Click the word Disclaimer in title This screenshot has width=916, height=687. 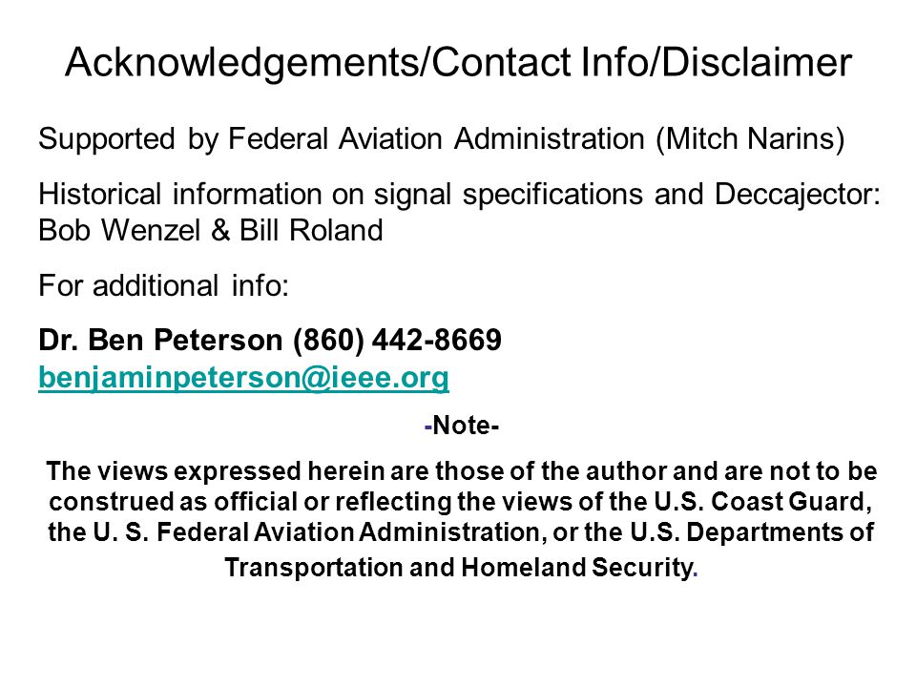[x=757, y=62]
